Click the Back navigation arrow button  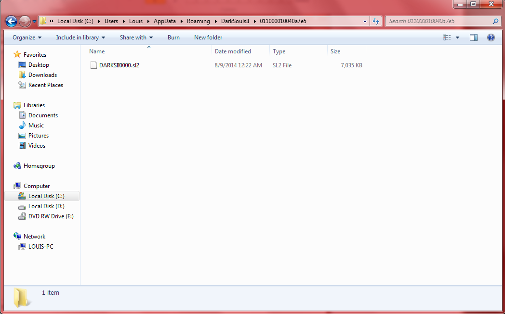[x=11, y=21]
